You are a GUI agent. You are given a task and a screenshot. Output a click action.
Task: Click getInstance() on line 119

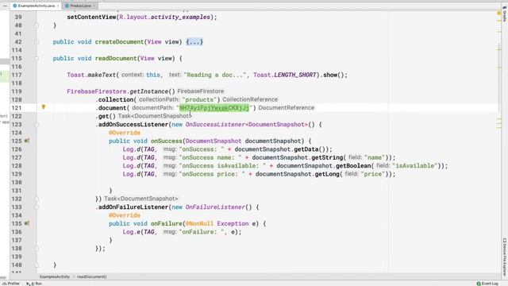(x=152, y=91)
